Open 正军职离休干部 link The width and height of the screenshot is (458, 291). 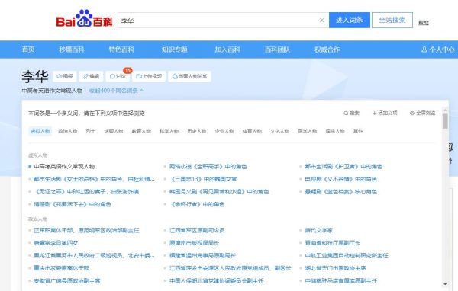(86, 230)
